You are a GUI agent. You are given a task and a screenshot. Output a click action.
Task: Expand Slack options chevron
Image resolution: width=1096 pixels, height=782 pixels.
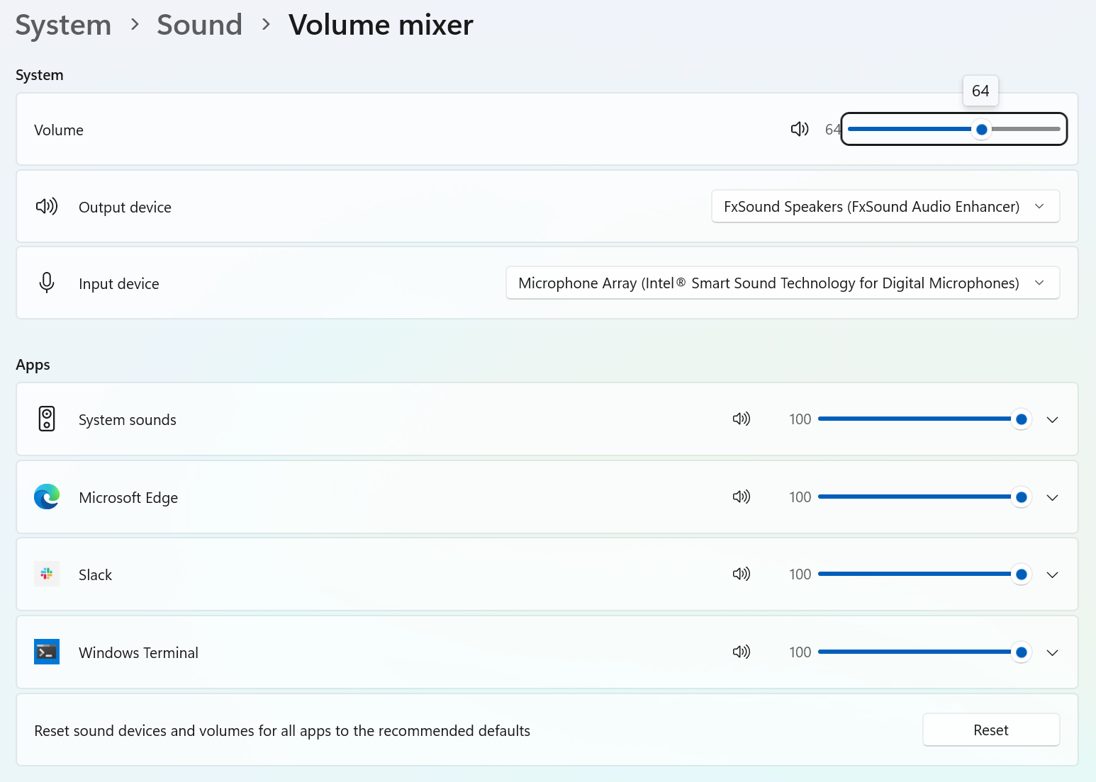click(1053, 574)
